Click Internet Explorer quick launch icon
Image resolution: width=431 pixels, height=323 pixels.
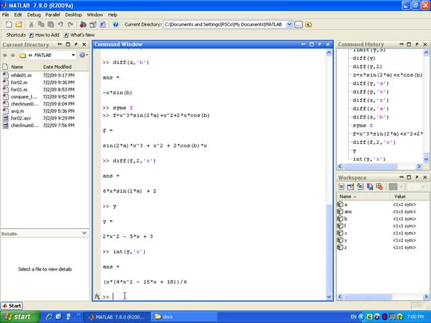point(49,317)
